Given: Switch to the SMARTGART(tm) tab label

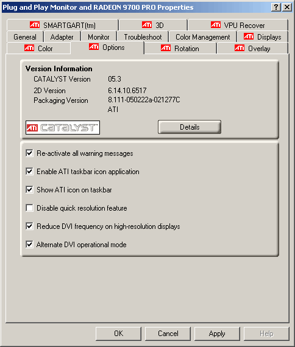Looking at the screenshot, I should (69, 26).
